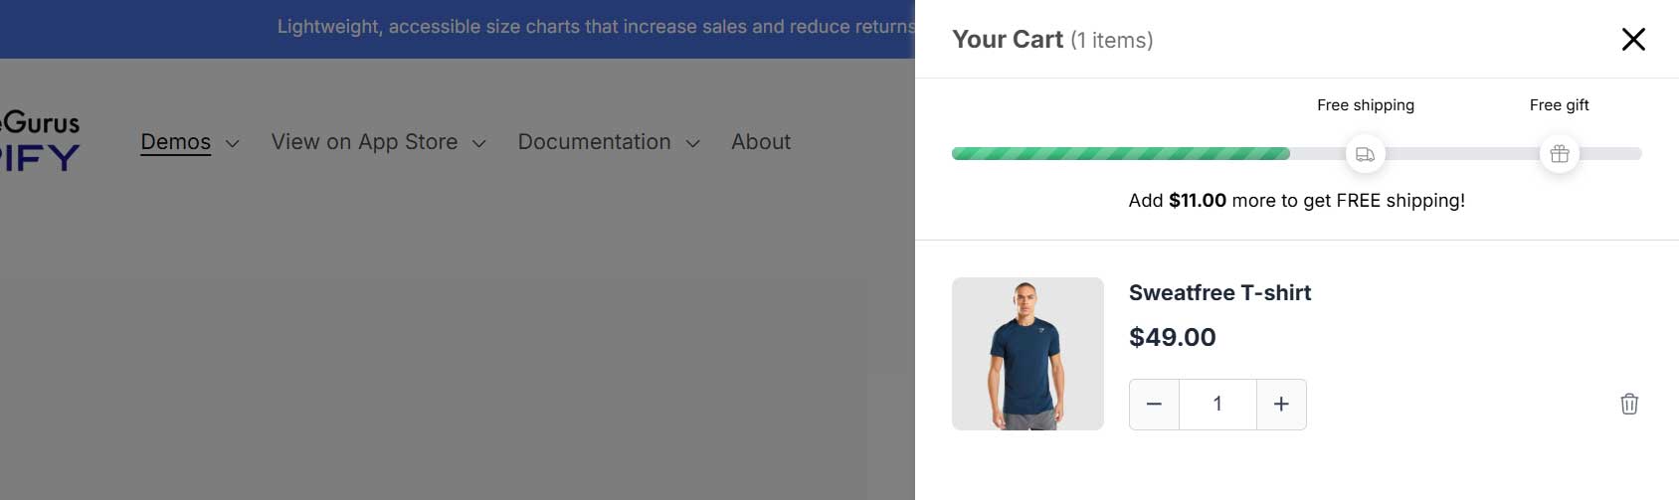Click the truck free shipping milestone icon

pyautogui.click(x=1365, y=154)
